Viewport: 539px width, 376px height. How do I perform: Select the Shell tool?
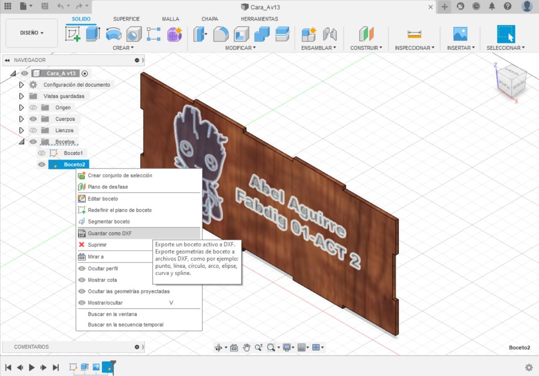(241, 34)
